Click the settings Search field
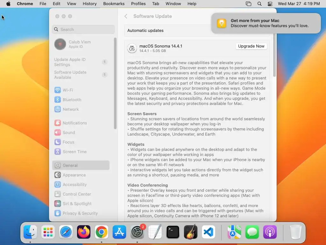The width and height of the screenshot is (326, 245). (x=83, y=29)
